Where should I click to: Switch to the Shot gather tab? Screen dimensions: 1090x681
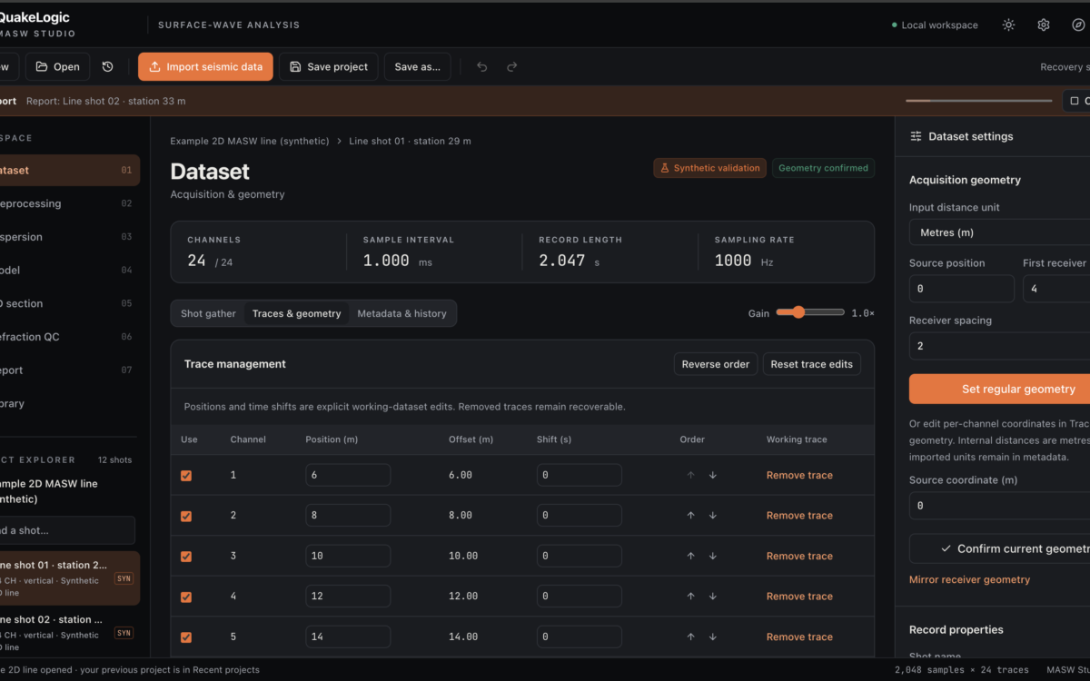208,313
